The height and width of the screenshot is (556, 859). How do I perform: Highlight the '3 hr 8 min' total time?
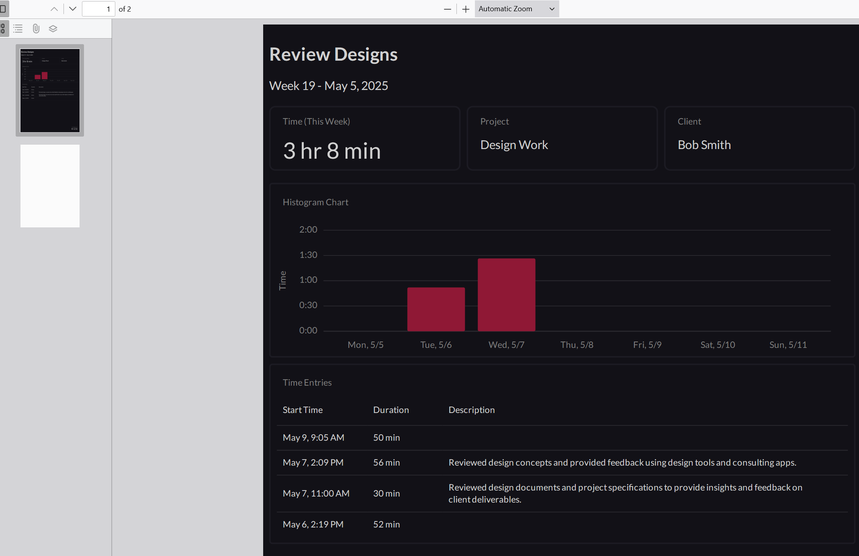(x=332, y=151)
